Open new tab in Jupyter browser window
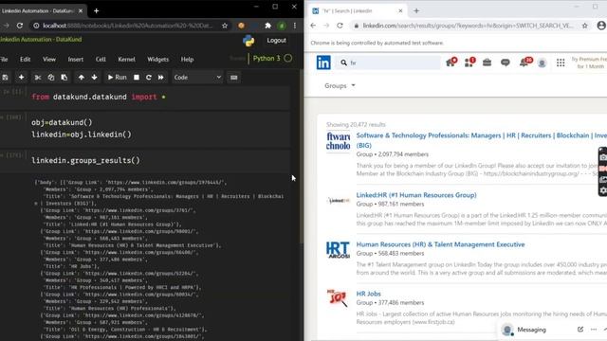This screenshot has width=607, height=341. pos(97,10)
